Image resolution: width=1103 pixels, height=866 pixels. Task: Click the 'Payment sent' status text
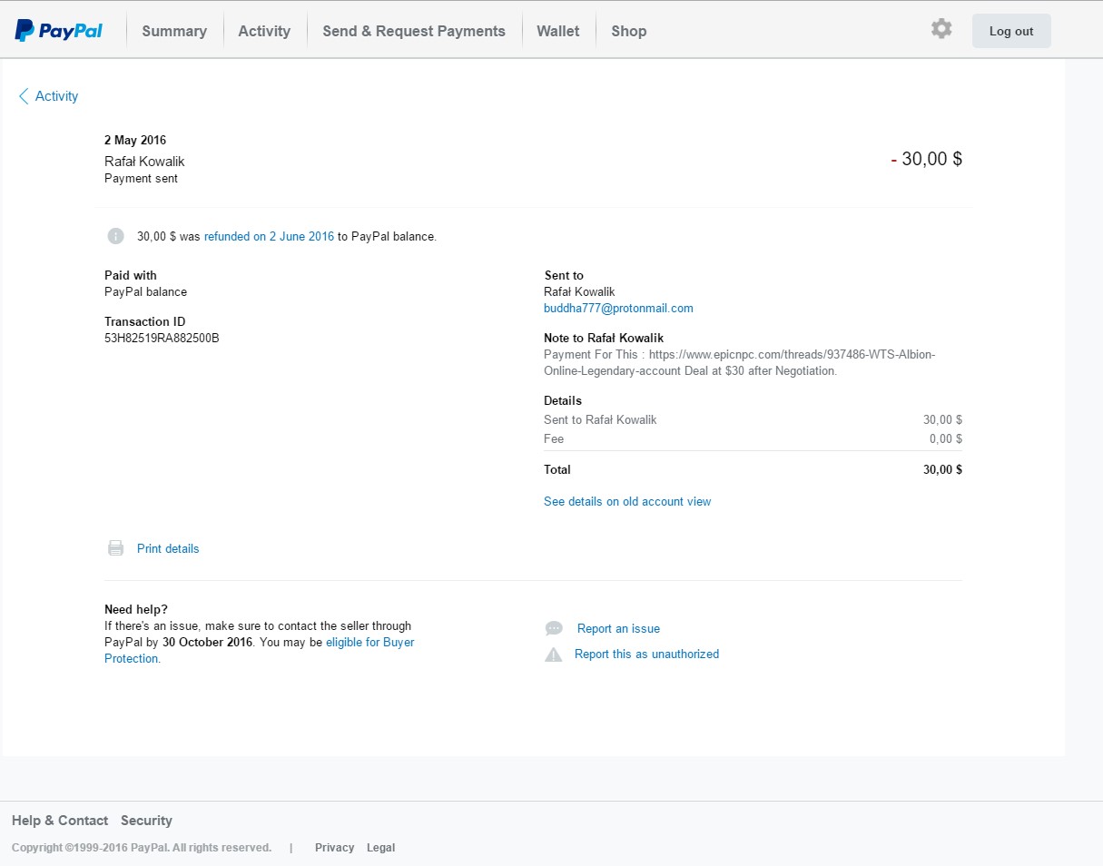tap(141, 179)
